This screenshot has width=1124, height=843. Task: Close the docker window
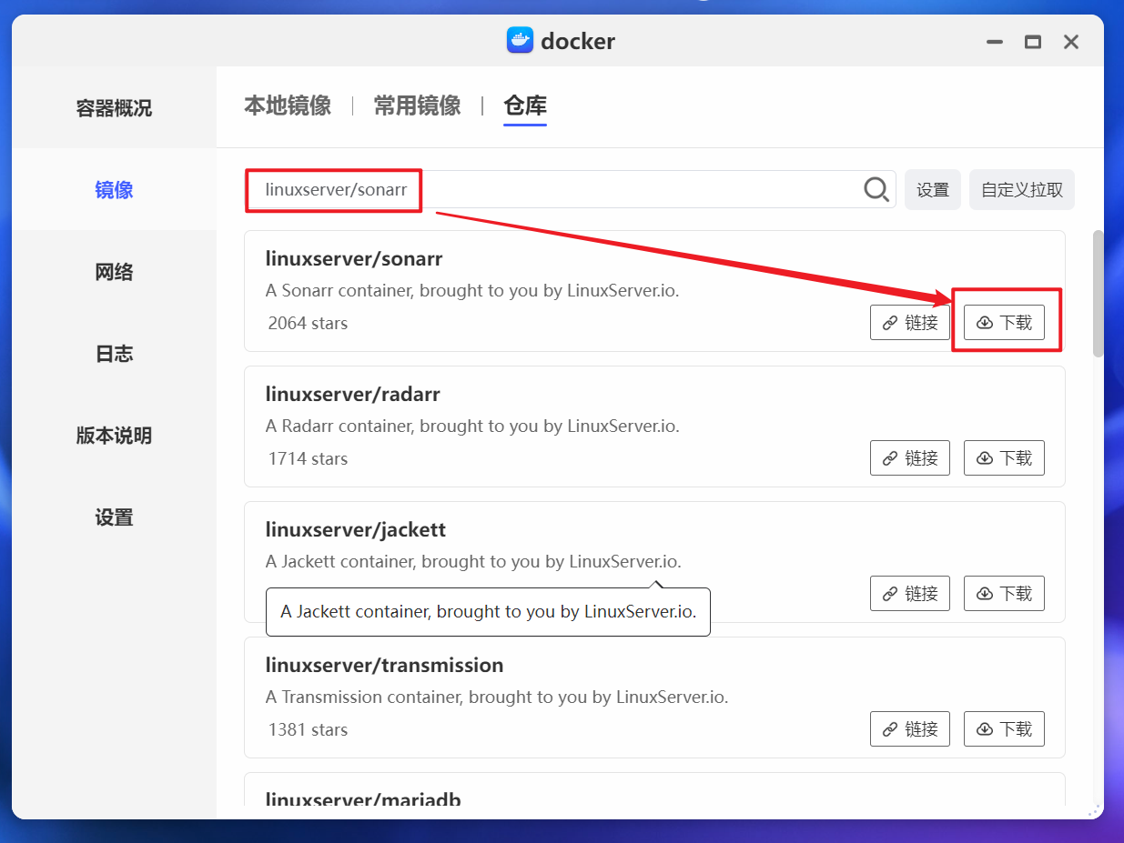point(1071,42)
